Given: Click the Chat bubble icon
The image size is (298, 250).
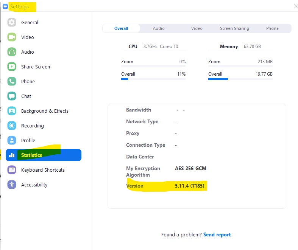Looking at the screenshot, I should [12, 96].
